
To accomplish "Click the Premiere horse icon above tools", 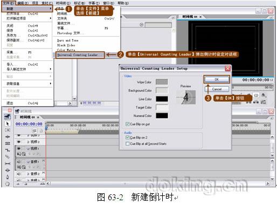I will (x=8, y=117).
